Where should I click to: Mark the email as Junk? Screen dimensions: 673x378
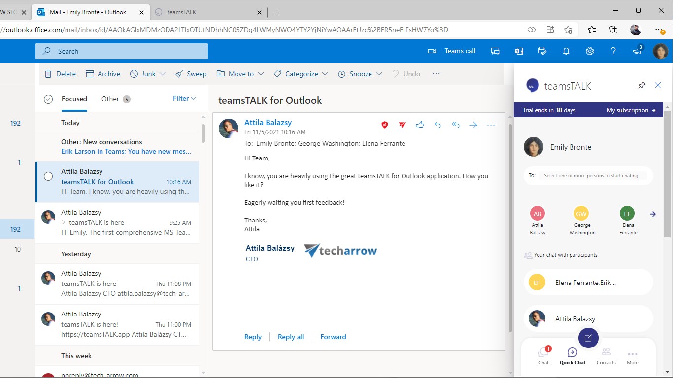(x=143, y=74)
